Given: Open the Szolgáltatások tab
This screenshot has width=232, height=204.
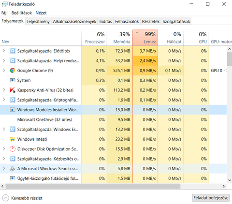Looking at the screenshot, I should tap(176, 22).
